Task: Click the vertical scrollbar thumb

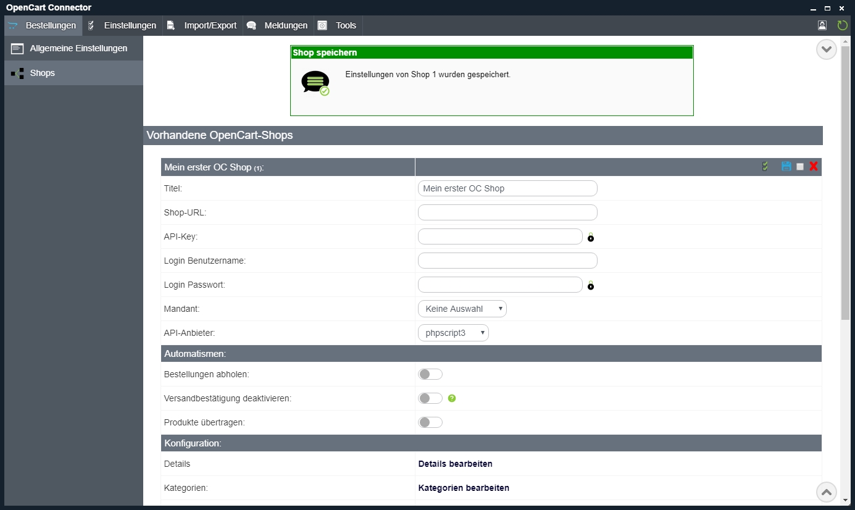Action: (x=846, y=182)
